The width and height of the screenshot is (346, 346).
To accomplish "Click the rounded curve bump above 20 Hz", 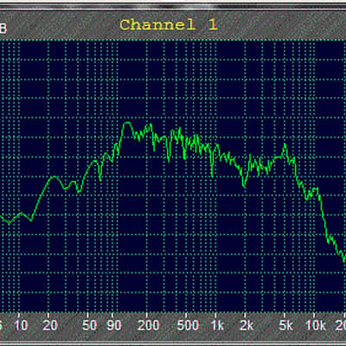I will click(54, 177).
